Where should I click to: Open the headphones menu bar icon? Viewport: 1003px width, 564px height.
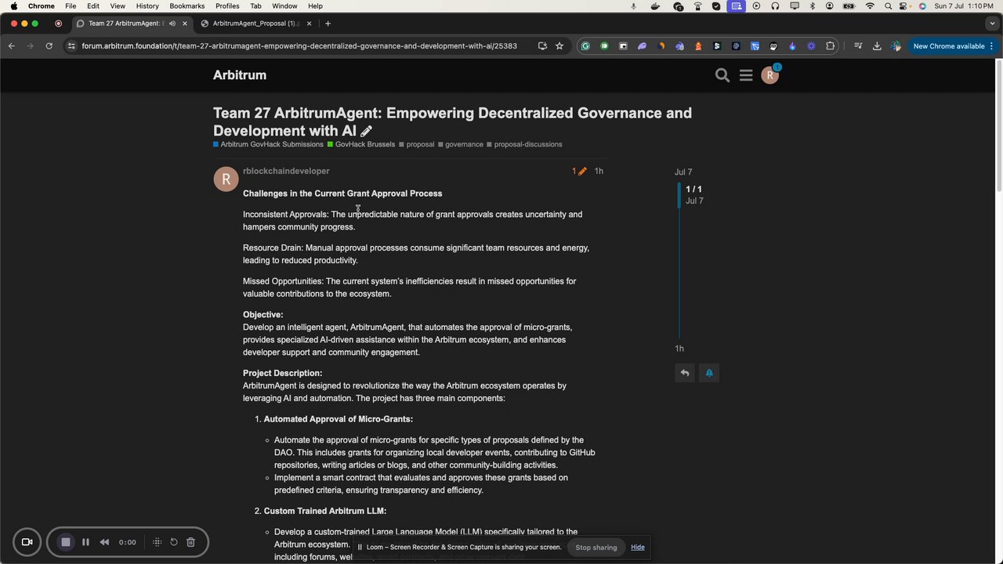(775, 6)
